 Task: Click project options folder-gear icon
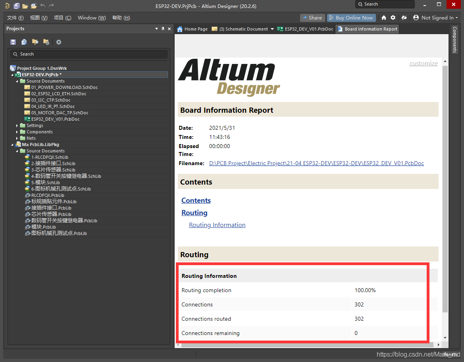(x=46, y=42)
